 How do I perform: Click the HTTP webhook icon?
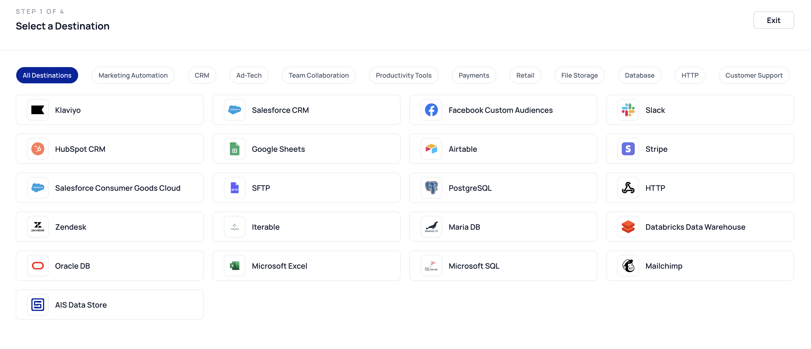[628, 188]
